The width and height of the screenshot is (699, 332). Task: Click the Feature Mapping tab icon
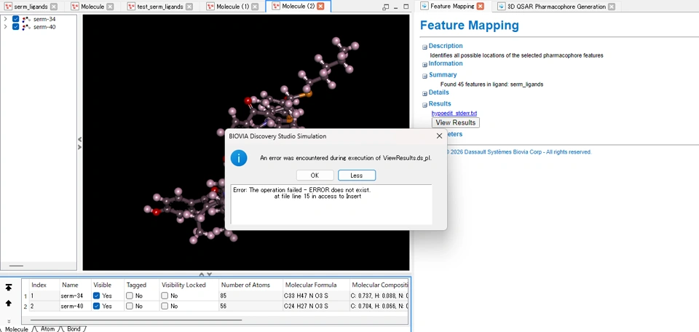(x=424, y=7)
